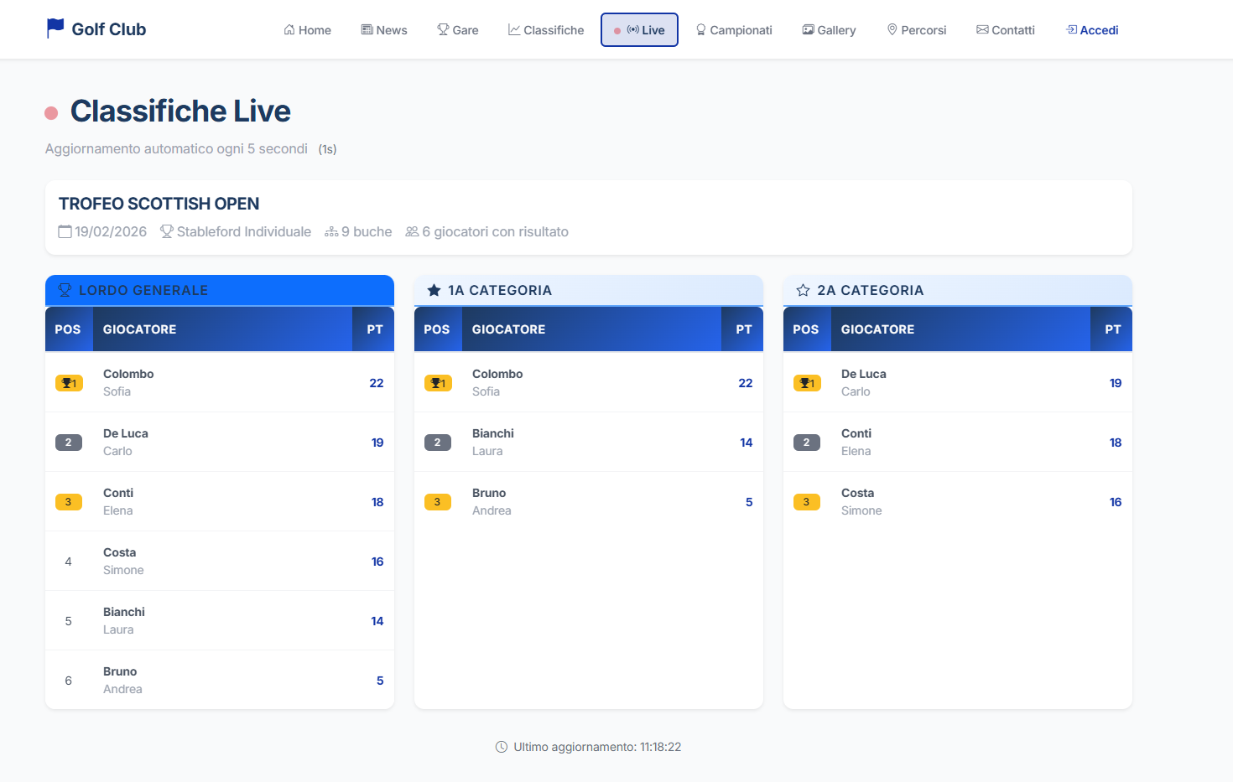Click the players icon beside 6 giocatori

pyautogui.click(x=412, y=231)
